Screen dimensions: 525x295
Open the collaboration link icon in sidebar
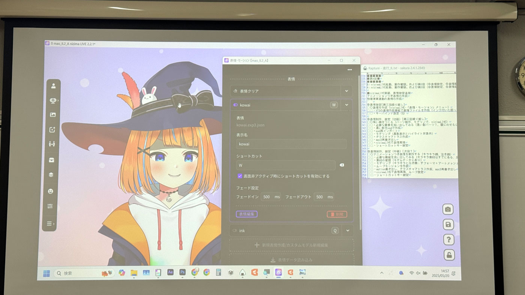click(x=52, y=144)
